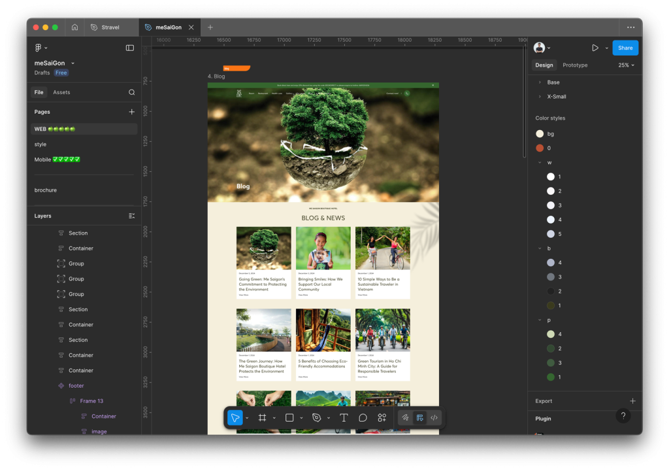This screenshot has width=669, height=470.
Task: Switch to Dev Mode toggle
Action: click(434, 418)
